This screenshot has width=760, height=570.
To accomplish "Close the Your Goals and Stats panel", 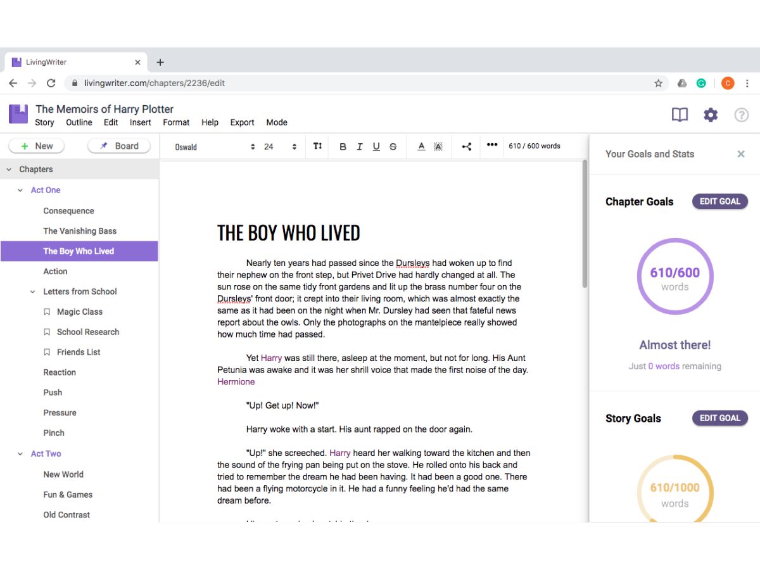I will pos(741,154).
